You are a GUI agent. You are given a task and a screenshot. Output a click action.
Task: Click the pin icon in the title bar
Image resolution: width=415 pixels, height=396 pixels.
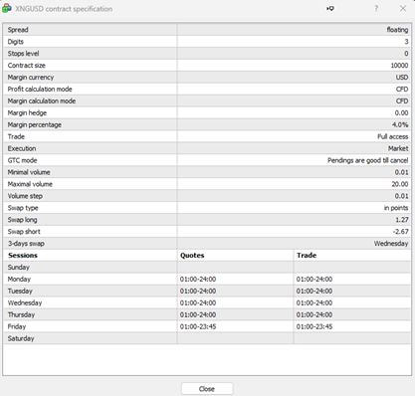[330, 9]
